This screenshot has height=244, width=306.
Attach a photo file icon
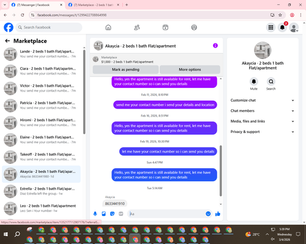(103, 213)
